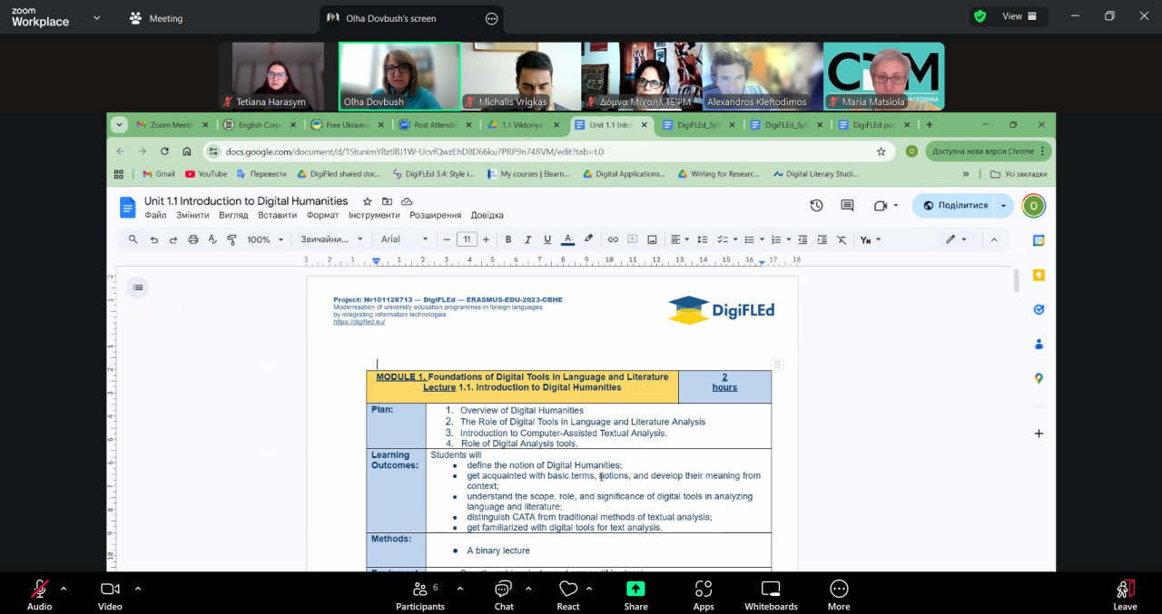1162x614 pixels.
Task: Click the Leave meeting button
Action: pyautogui.click(x=1125, y=590)
